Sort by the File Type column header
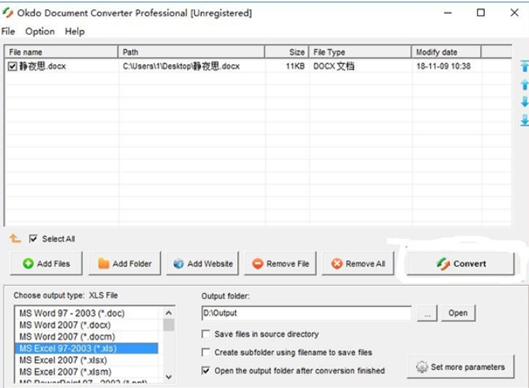This screenshot has width=529, height=388. [x=360, y=53]
